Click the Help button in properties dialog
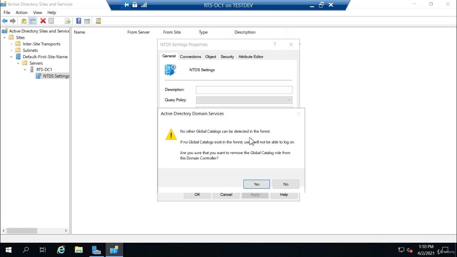The height and width of the screenshot is (257, 457). 284,195
